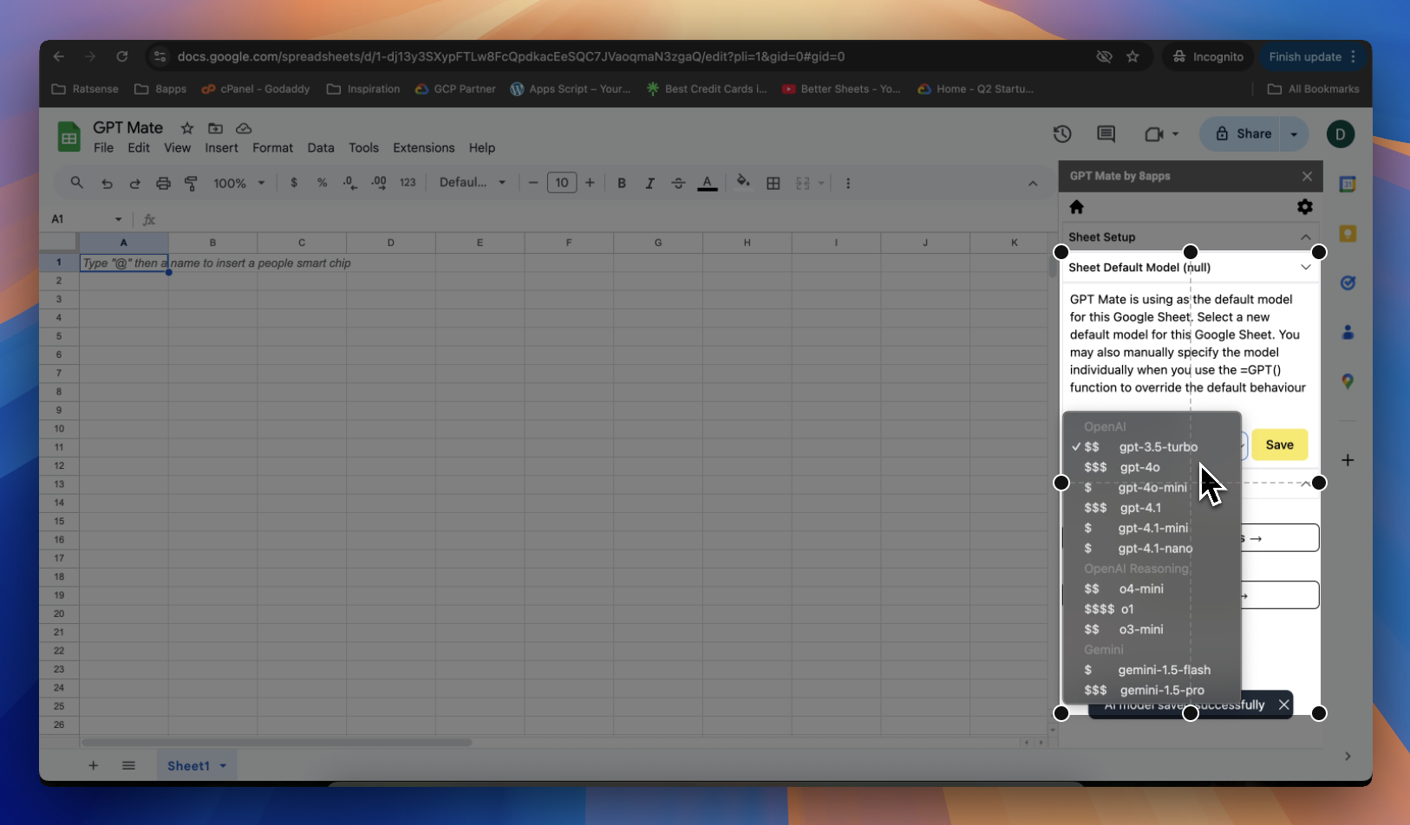The image size is (1410, 825).
Task: Select gpt-4o from the model list
Action: point(1152,467)
